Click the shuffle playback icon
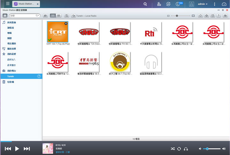Image resolution: width=230 pixels, height=155 pixels. [173, 149]
